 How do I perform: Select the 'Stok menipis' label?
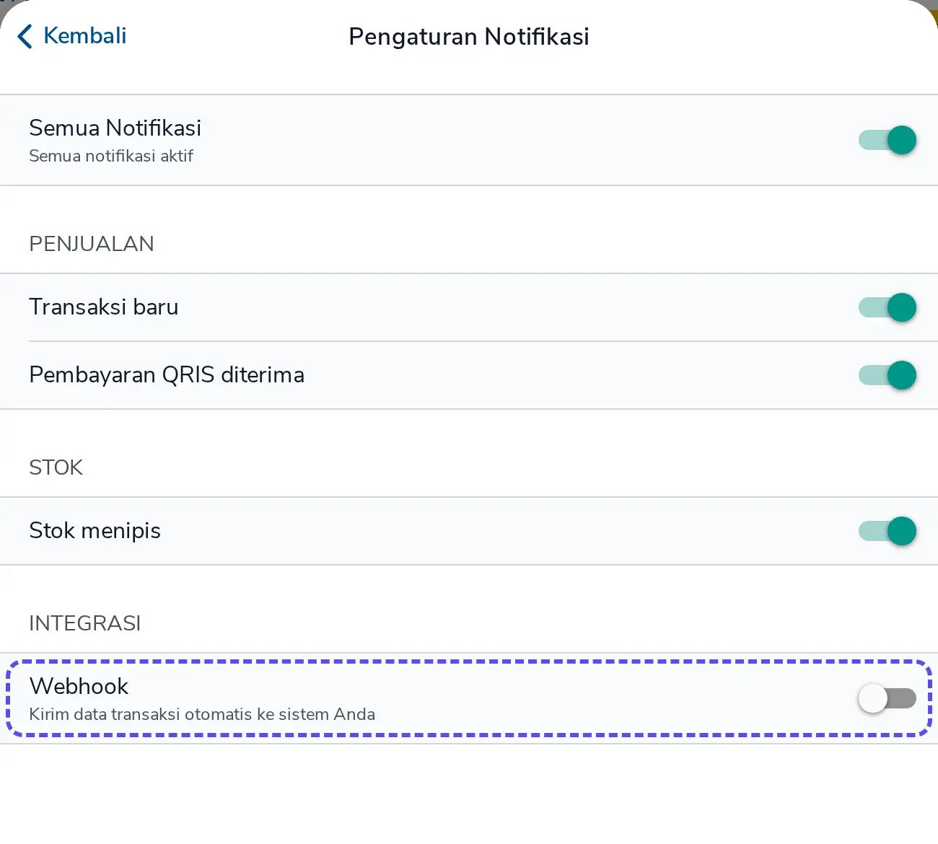click(x=95, y=531)
